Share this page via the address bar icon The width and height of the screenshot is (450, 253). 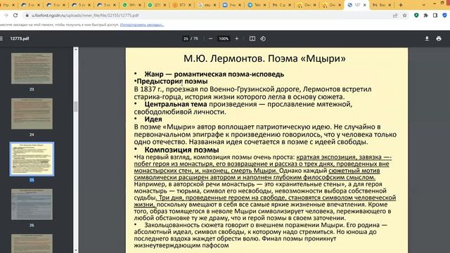[x=395, y=15]
